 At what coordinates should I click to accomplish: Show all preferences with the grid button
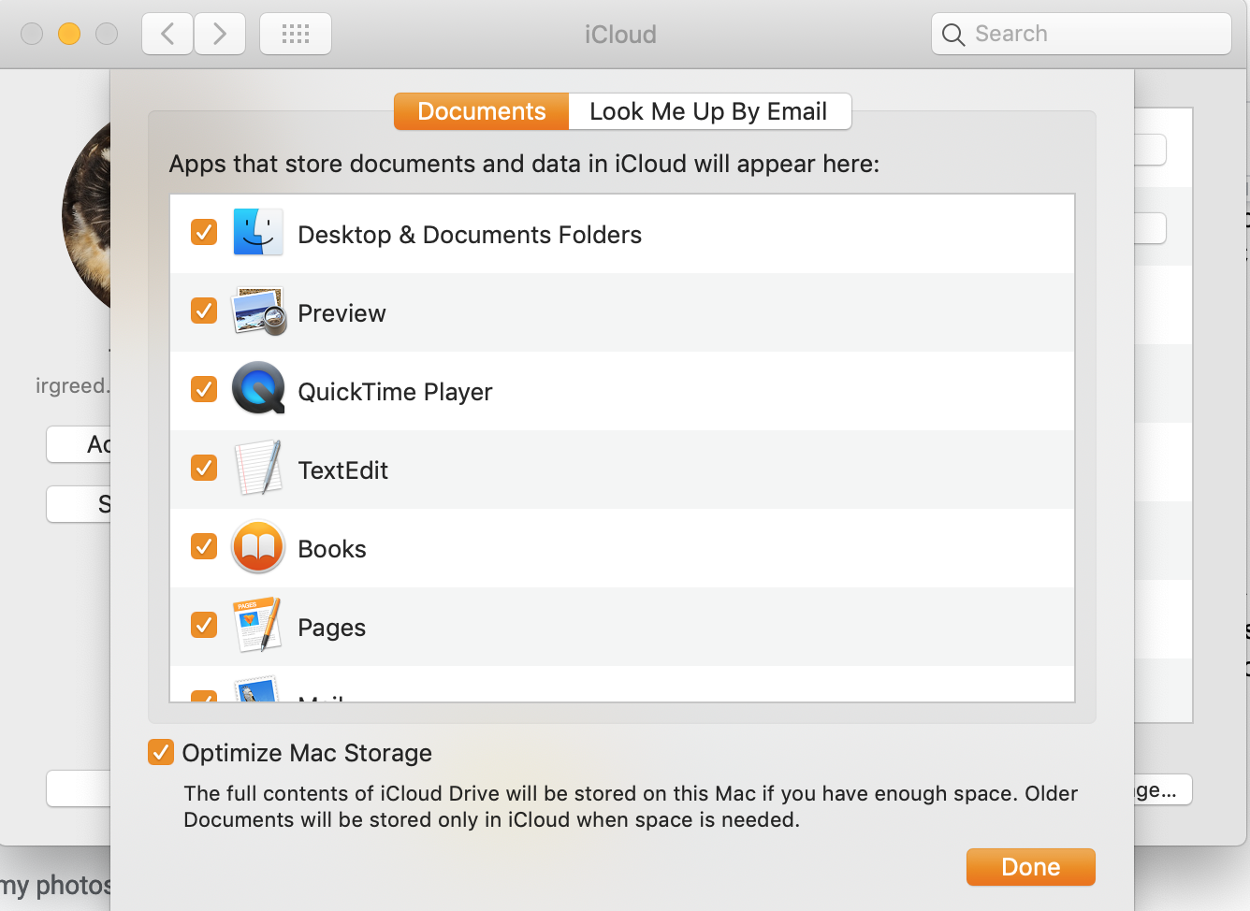tap(296, 34)
